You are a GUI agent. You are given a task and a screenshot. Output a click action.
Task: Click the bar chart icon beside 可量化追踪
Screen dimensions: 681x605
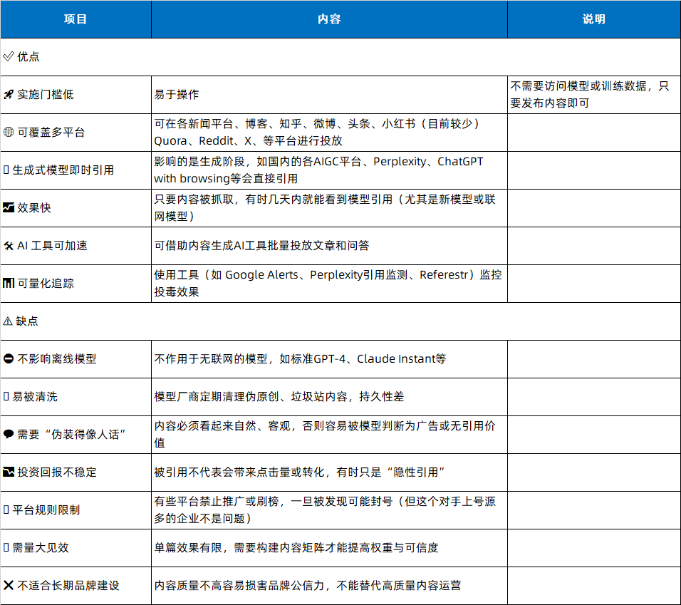9,284
